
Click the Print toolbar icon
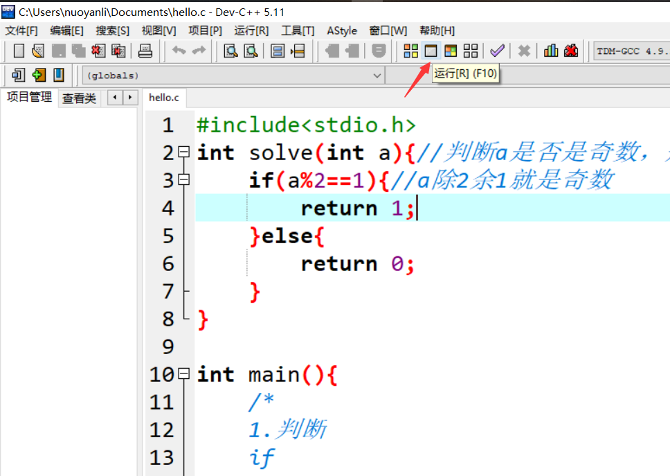coord(145,51)
